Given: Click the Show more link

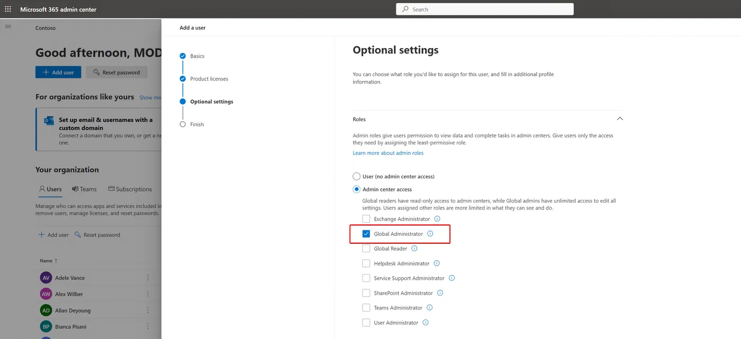Looking at the screenshot, I should click(150, 97).
